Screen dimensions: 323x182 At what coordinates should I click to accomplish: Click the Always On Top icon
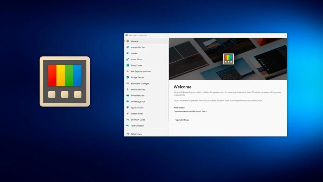tap(128, 47)
